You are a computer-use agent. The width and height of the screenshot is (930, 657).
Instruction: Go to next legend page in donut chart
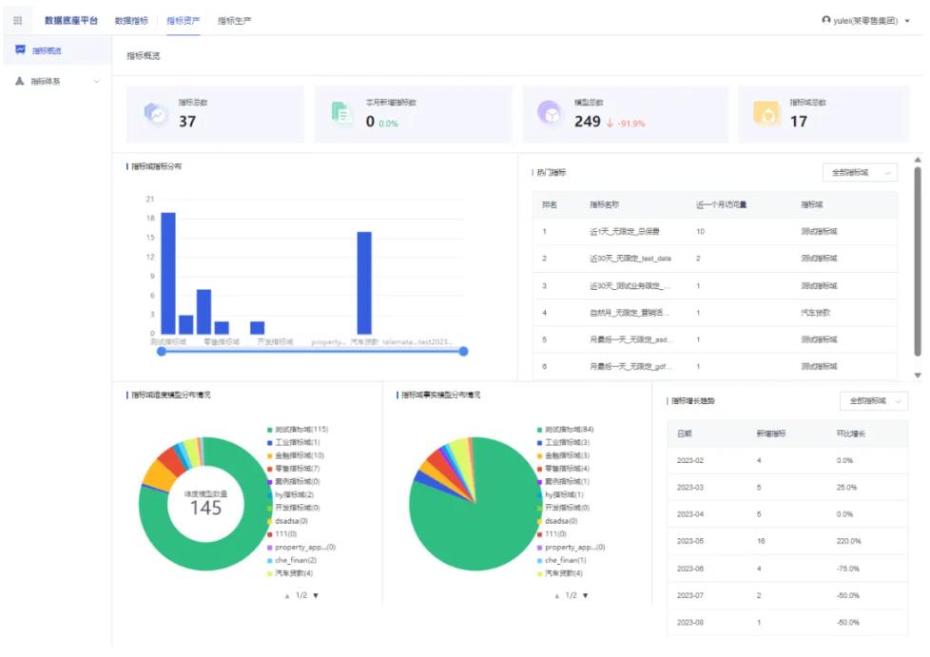click(x=316, y=595)
